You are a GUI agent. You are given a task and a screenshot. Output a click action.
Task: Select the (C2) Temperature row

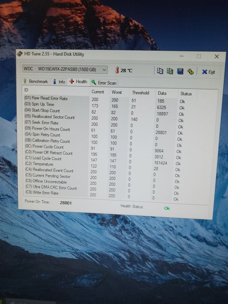(103, 166)
